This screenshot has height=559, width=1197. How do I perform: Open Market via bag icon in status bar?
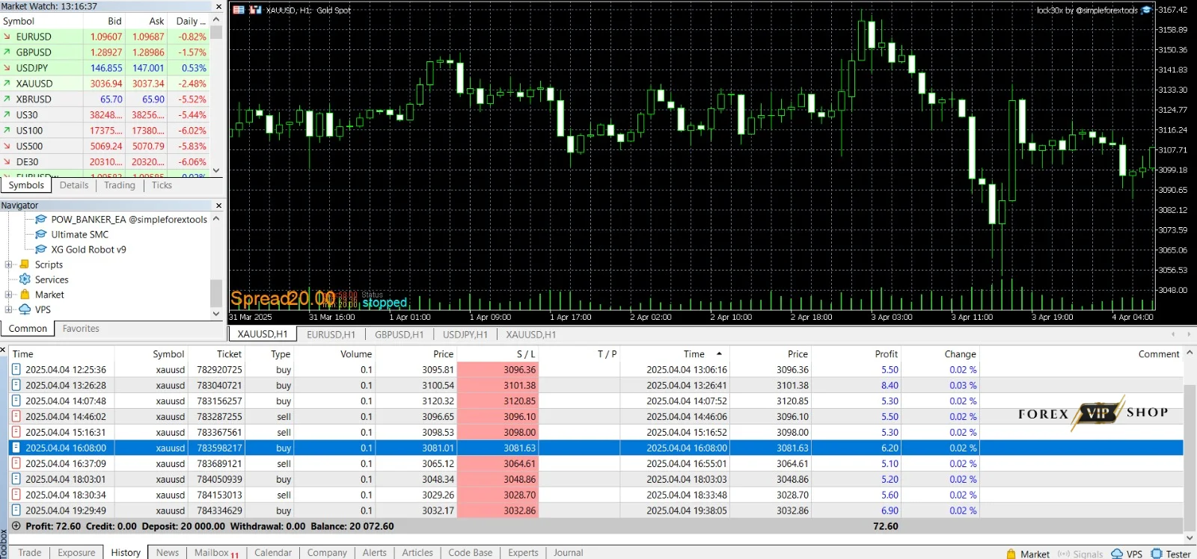pyautogui.click(x=1011, y=554)
